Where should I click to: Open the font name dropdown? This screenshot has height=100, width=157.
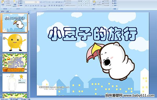pyautogui.click(x=30, y=2)
